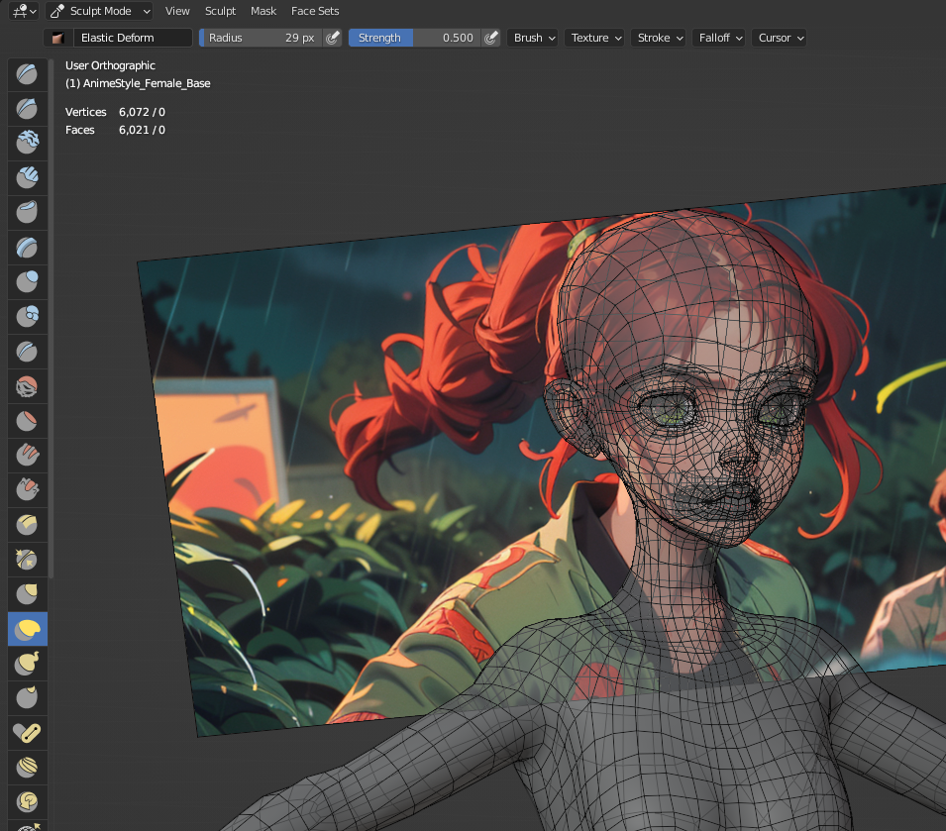Select the Smooth brush tool

coord(27,386)
